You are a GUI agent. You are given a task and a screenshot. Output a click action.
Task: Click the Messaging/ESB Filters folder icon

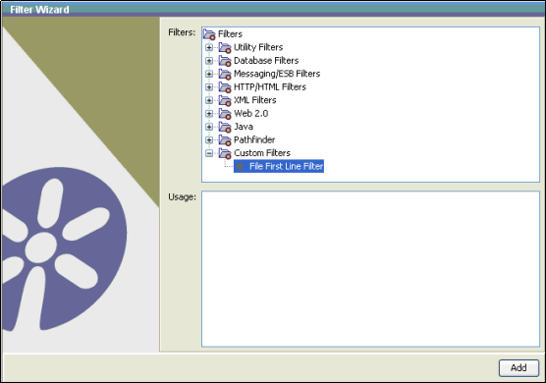[x=225, y=74]
